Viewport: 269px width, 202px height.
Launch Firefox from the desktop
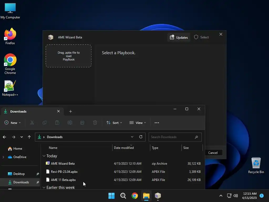pos(10,36)
